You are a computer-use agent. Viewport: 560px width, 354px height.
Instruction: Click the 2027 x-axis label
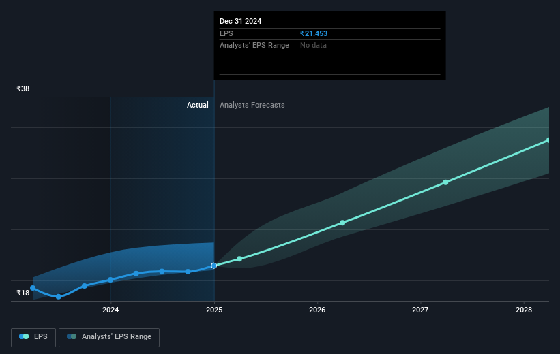point(420,310)
